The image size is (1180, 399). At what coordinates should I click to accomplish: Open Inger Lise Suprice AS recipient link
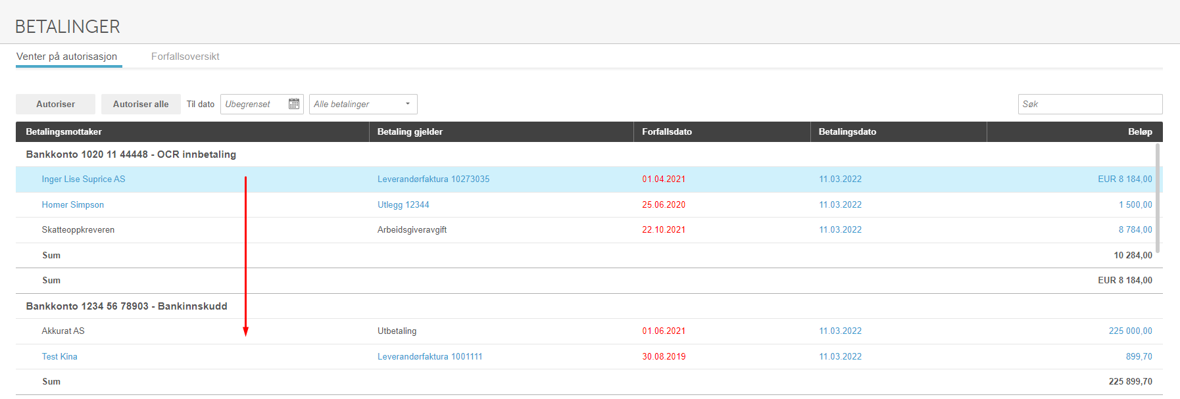coord(84,179)
